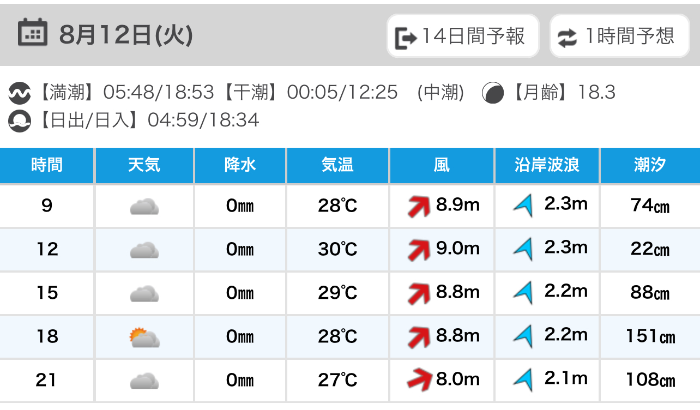Click the moon phase icon beside 月齢
The width and height of the screenshot is (700, 410).
[x=493, y=93]
